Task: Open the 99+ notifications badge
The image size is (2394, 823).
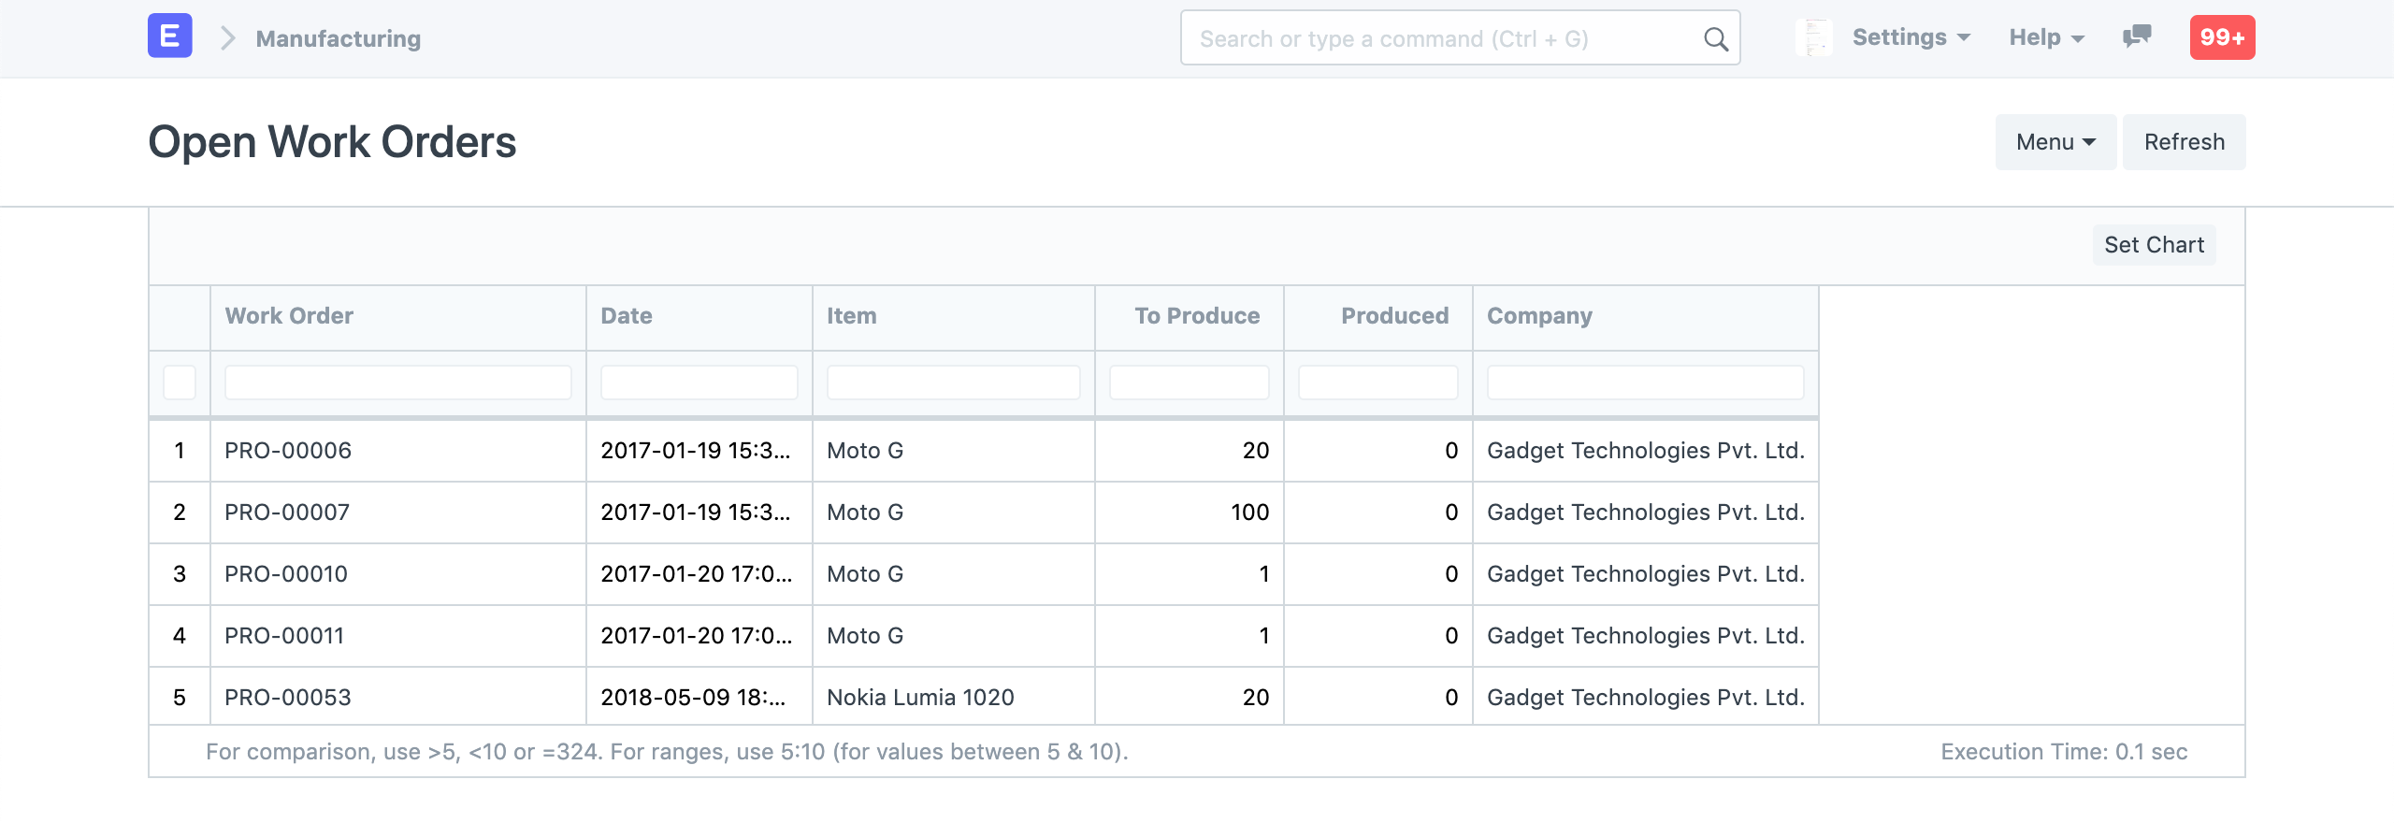Action: click(x=2222, y=37)
